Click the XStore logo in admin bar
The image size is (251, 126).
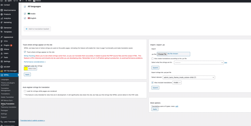click(34, 1)
